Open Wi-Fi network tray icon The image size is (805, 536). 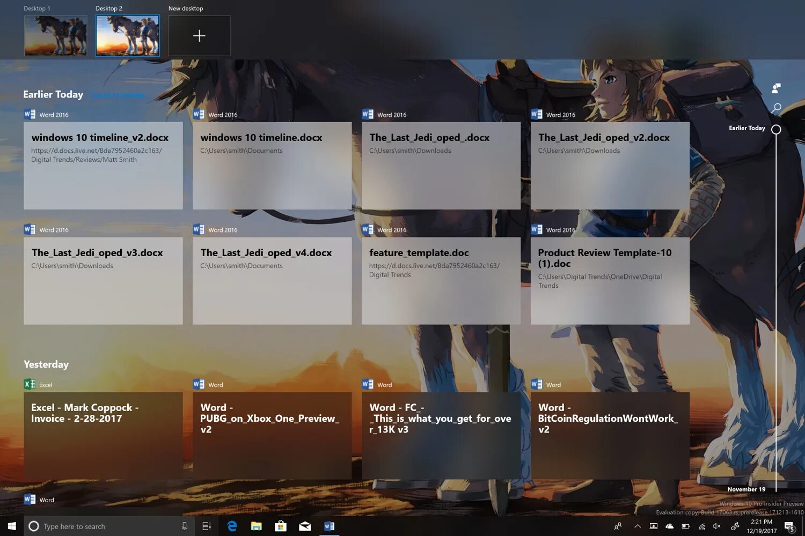tap(701, 526)
